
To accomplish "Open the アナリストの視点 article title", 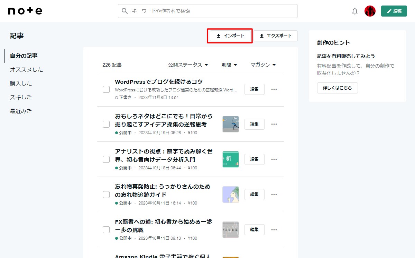I will click(x=164, y=156).
